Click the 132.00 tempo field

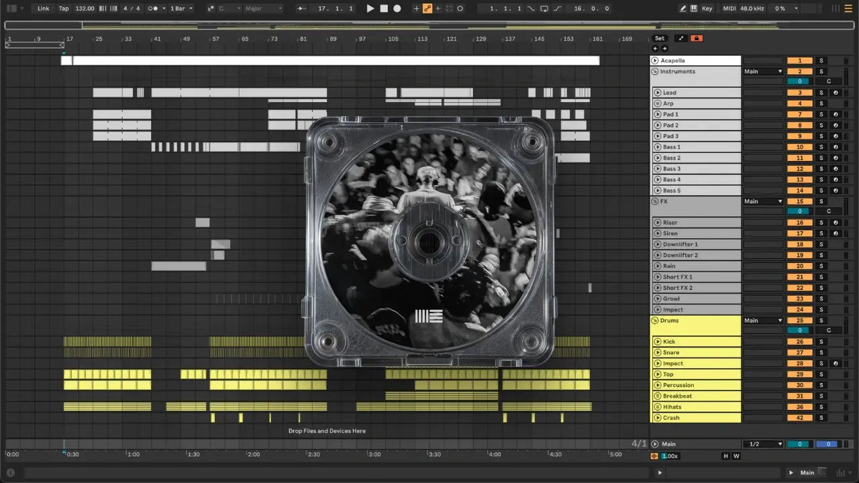click(x=85, y=9)
